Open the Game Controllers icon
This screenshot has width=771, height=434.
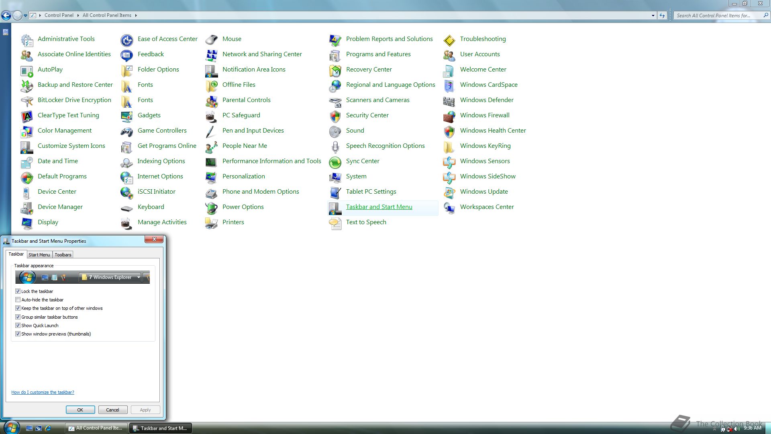tap(126, 131)
